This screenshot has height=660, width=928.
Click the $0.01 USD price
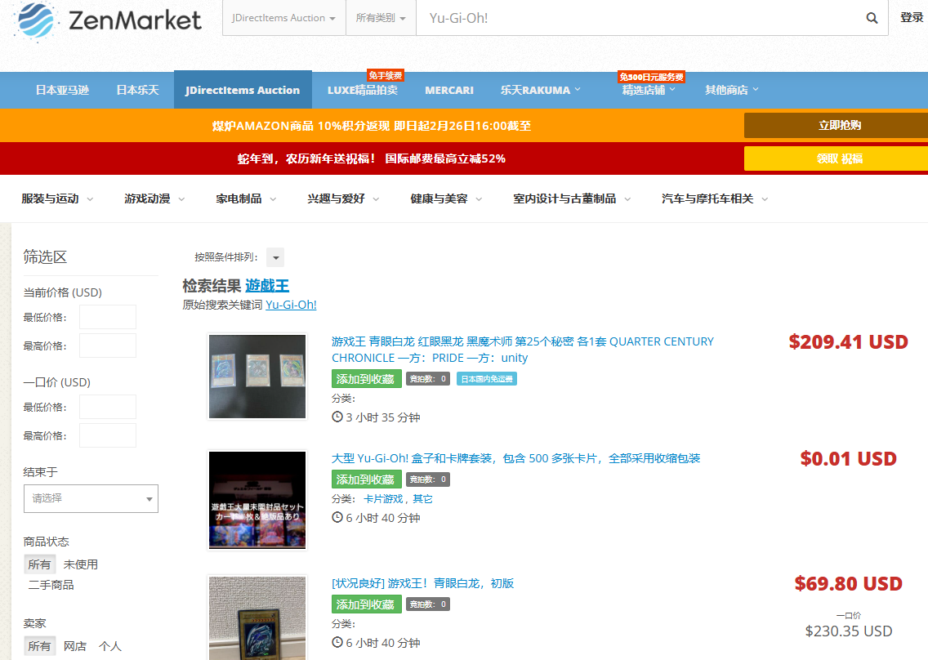[848, 459]
